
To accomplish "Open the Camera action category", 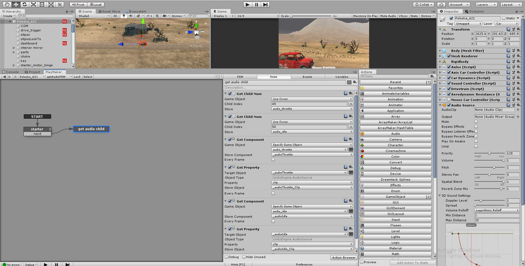I will (395, 140).
